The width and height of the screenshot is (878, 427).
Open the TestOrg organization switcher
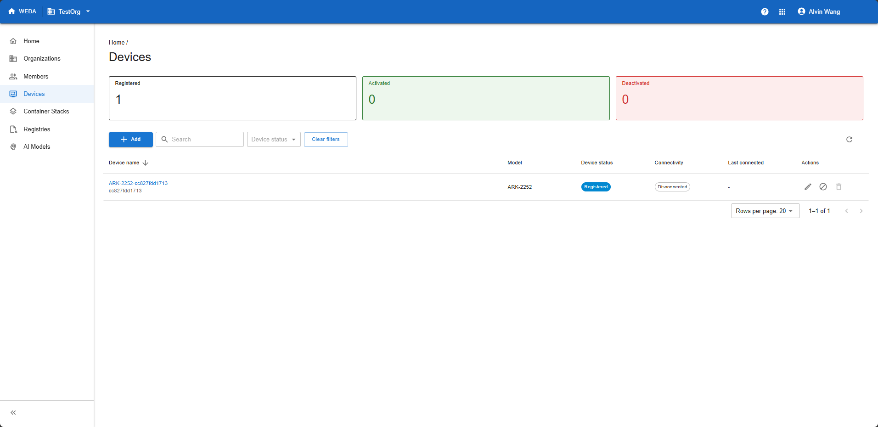click(69, 12)
